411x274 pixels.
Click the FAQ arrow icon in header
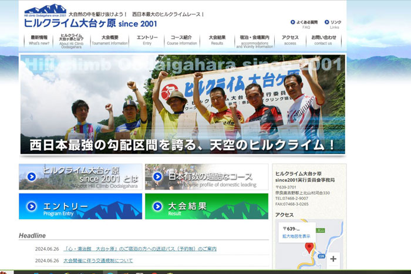point(293,22)
